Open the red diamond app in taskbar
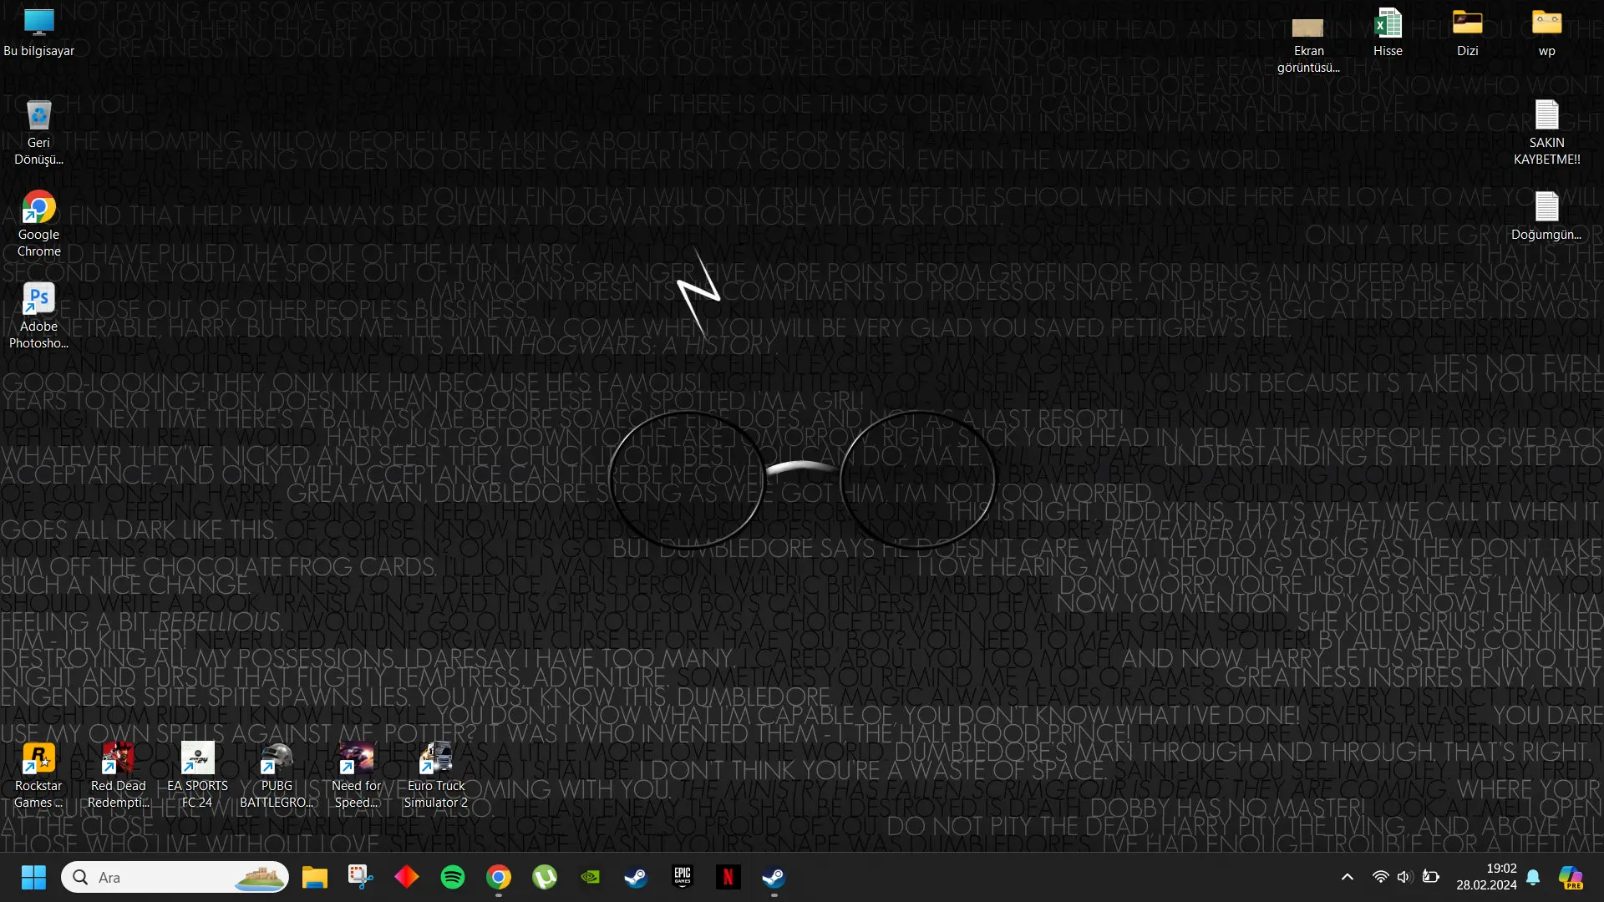 tap(407, 877)
